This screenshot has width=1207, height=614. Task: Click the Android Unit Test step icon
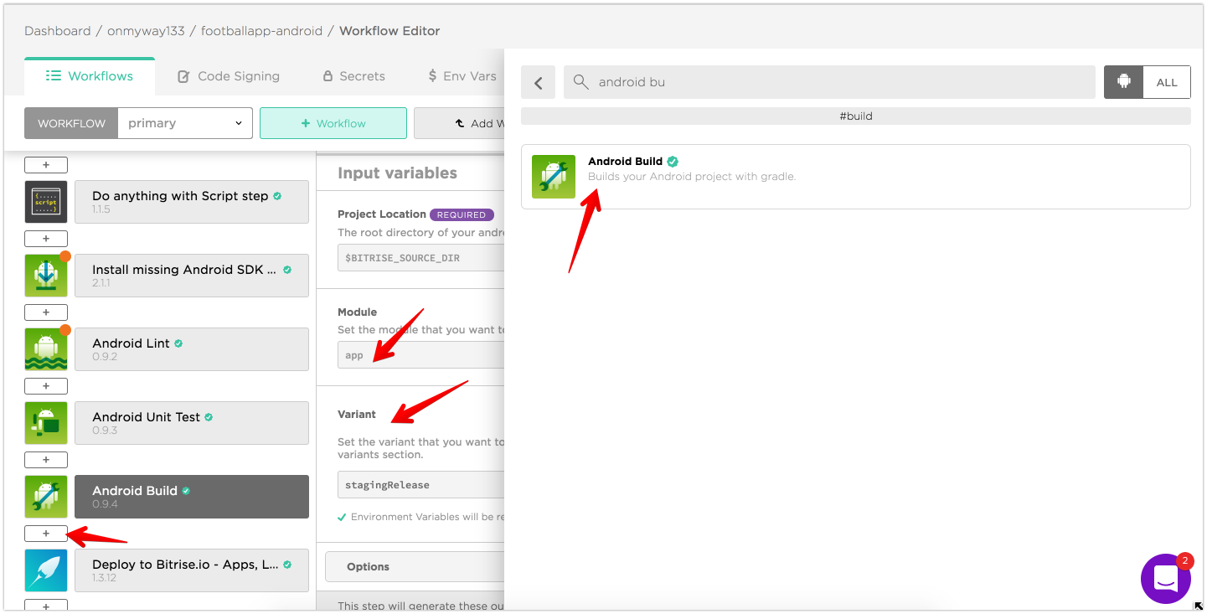[x=46, y=423]
